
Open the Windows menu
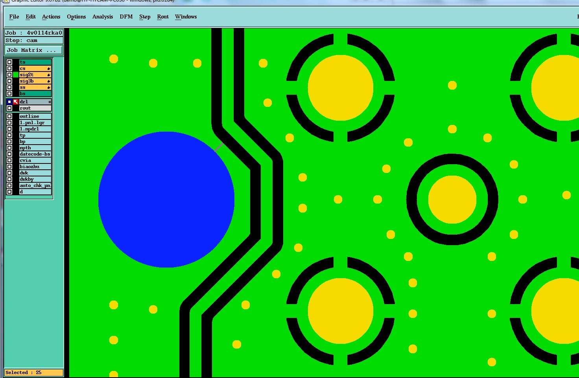coord(186,17)
